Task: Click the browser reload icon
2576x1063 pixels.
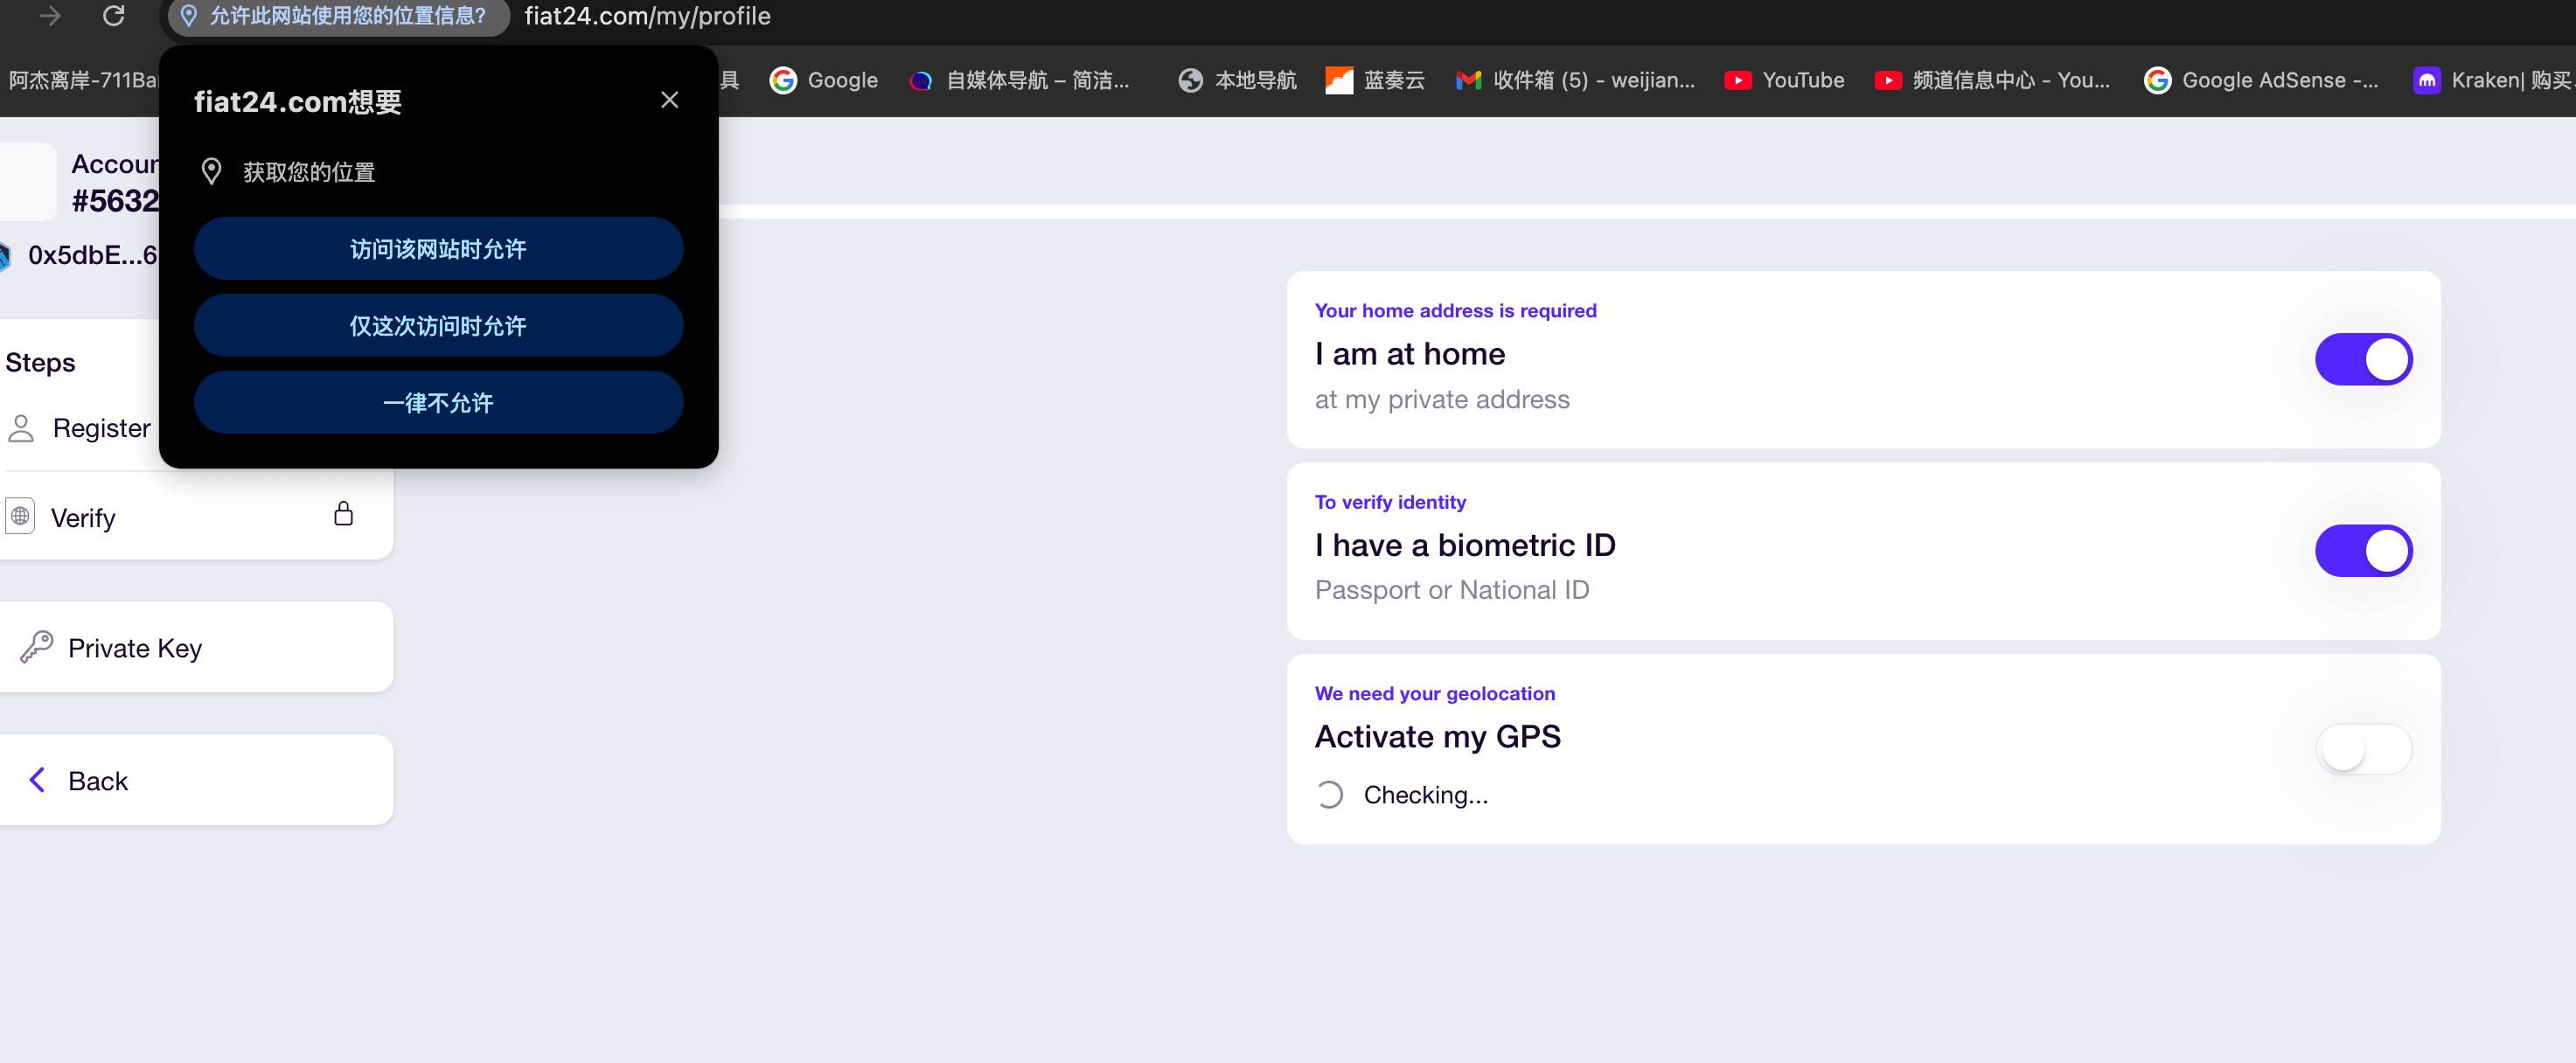Action: tap(114, 16)
